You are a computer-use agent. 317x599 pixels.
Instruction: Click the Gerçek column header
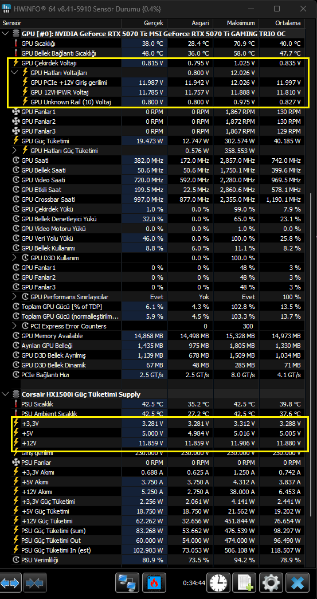[144, 24]
